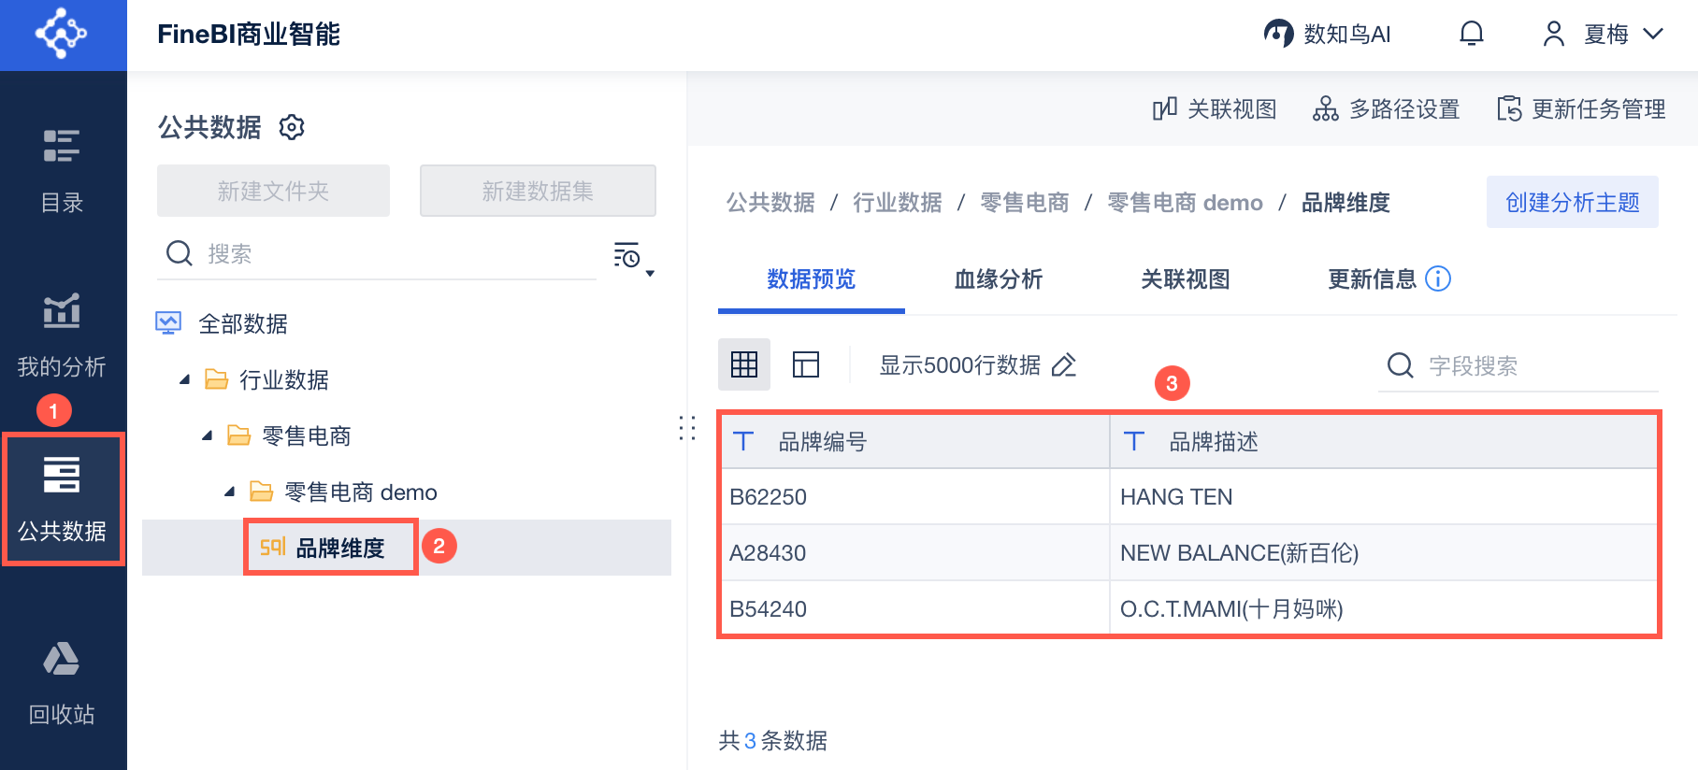
Task: Click the edit pencil next to 显示5000行数据
Action: (1064, 365)
